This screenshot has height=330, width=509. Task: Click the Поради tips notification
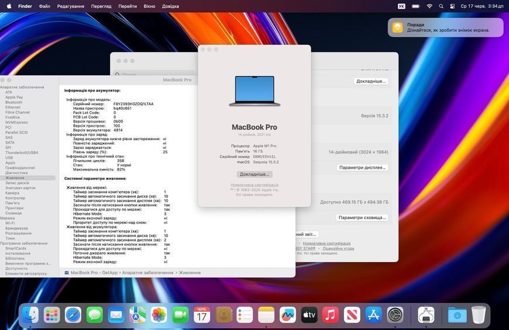pos(445,27)
